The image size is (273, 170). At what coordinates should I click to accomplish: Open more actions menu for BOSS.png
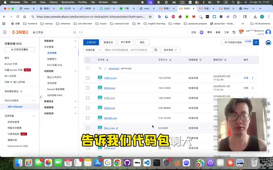coord(253,88)
